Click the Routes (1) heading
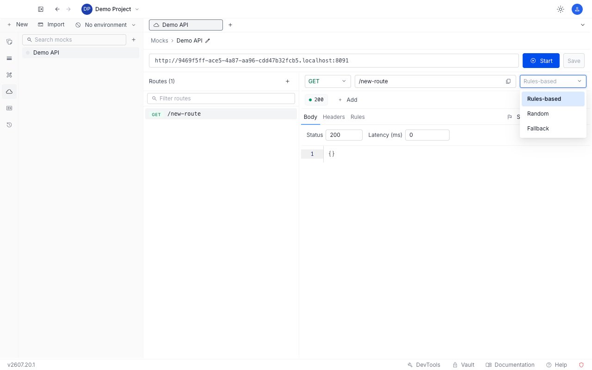Screen dimensions: 592x370 coord(162,81)
